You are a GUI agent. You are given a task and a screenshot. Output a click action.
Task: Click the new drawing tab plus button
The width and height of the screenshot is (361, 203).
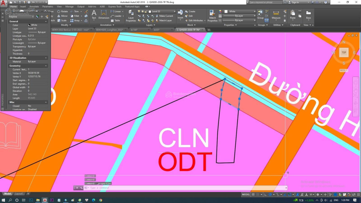[209, 30]
